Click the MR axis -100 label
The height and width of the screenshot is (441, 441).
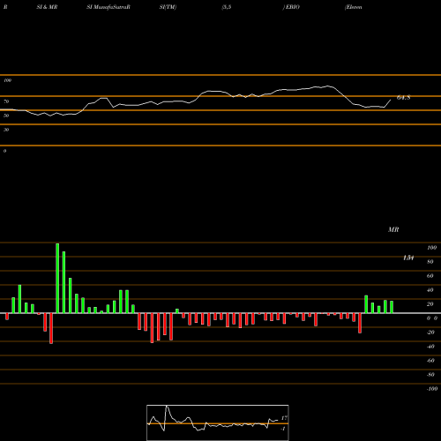pyautogui.click(x=432, y=389)
